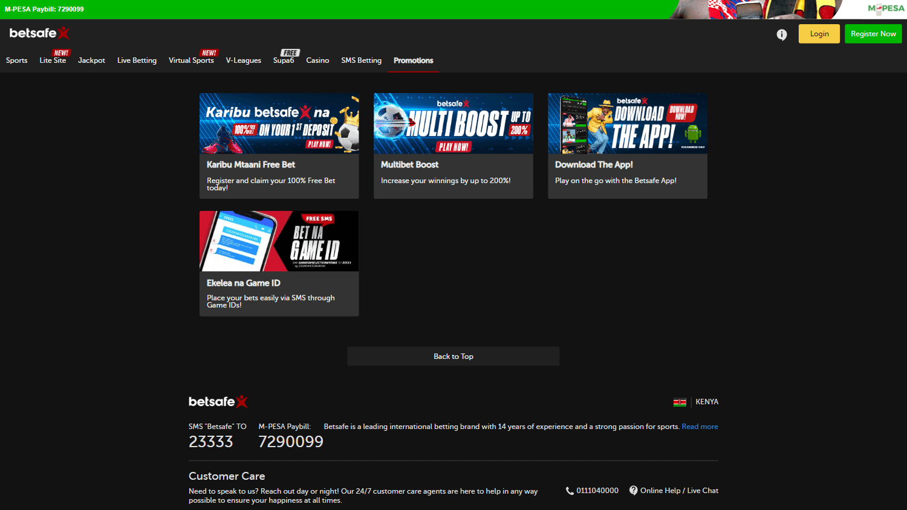This screenshot has height=510, width=907.
Task: Click the Customer Care heading
Action: pyautogui.click(x=227, y=476)
